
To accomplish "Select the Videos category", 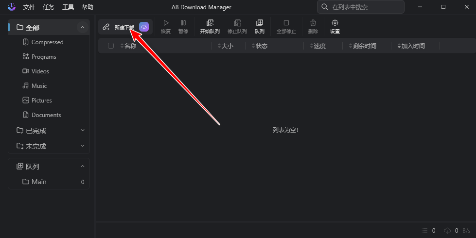I will [49, 71].
